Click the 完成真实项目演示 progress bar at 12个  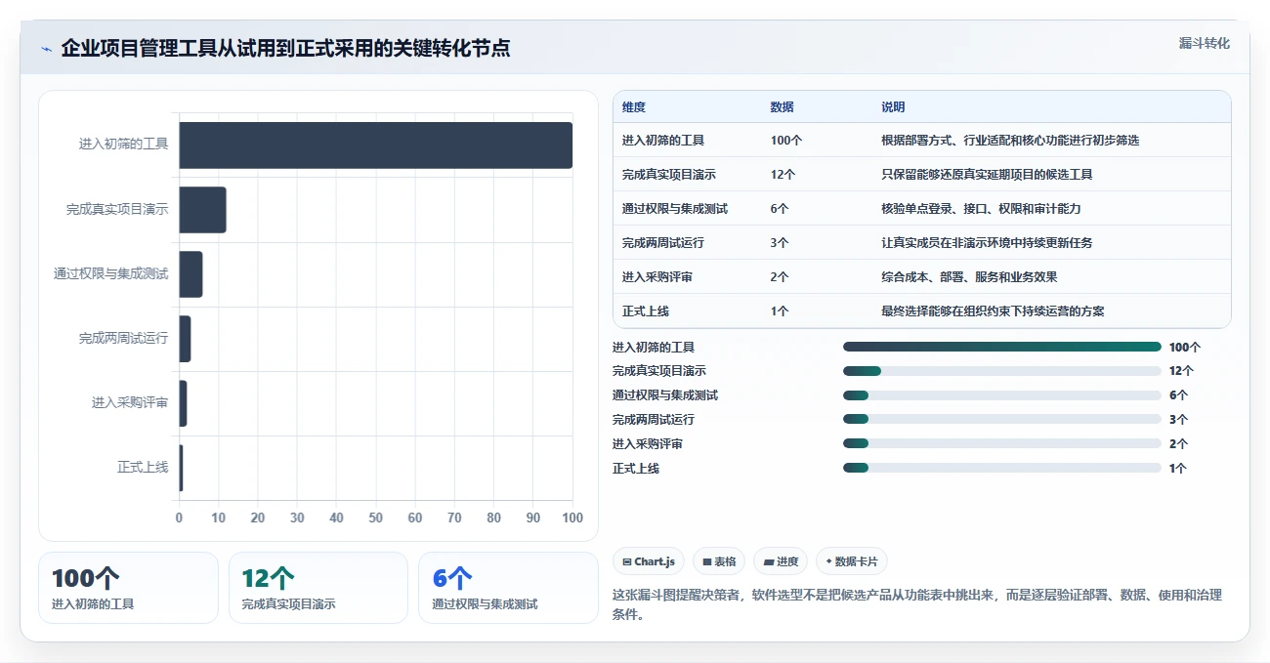(x=1002, y=371)
